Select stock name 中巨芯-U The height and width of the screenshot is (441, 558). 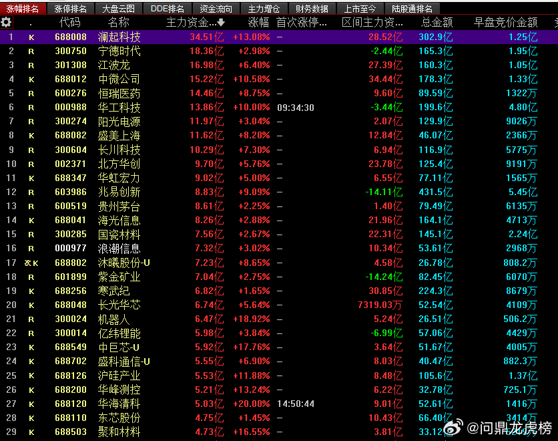(119, 347)
